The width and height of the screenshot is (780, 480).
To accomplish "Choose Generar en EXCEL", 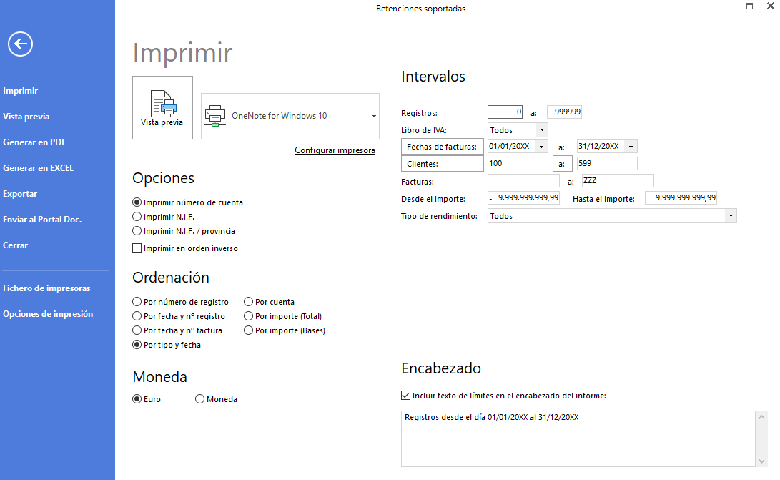I will coord(39,168).
